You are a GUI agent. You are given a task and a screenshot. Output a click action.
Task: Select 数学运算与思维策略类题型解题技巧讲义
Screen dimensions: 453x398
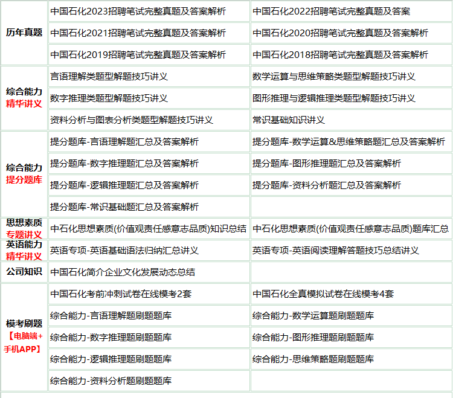(x=334, y=77)
